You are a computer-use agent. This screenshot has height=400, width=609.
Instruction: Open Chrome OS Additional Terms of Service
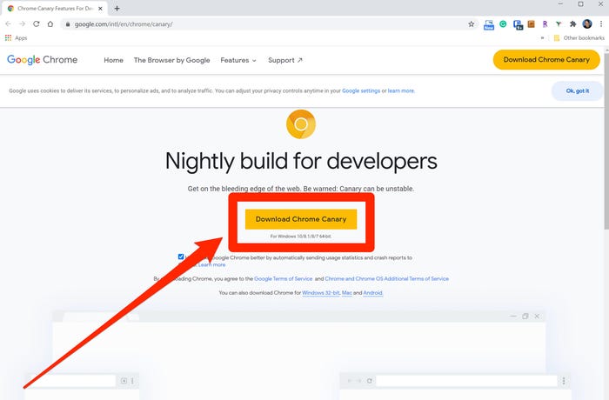click(386, 279)
